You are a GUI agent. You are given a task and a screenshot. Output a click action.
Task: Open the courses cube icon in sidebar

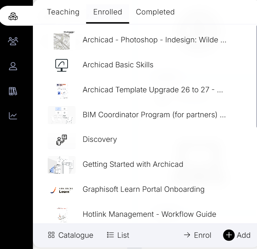click(x=13, y=16)
